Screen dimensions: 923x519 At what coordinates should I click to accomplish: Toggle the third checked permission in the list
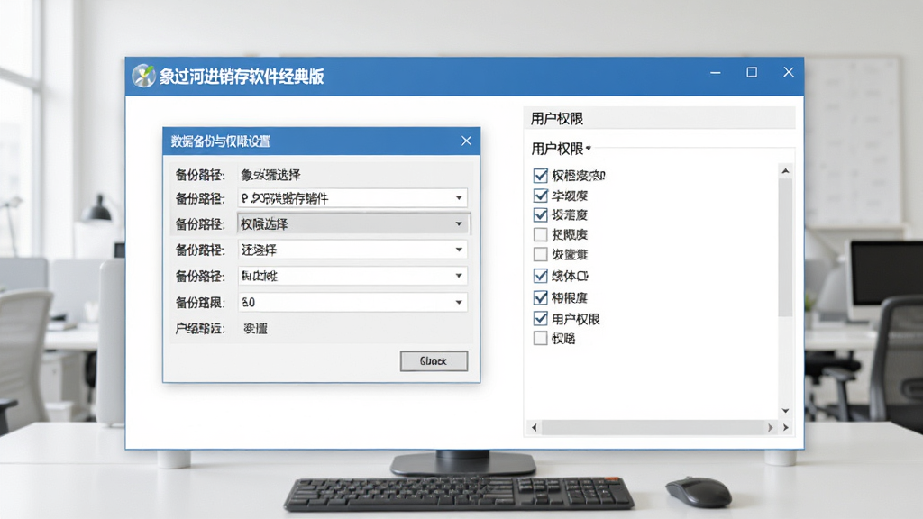click(x=541, y=214)
